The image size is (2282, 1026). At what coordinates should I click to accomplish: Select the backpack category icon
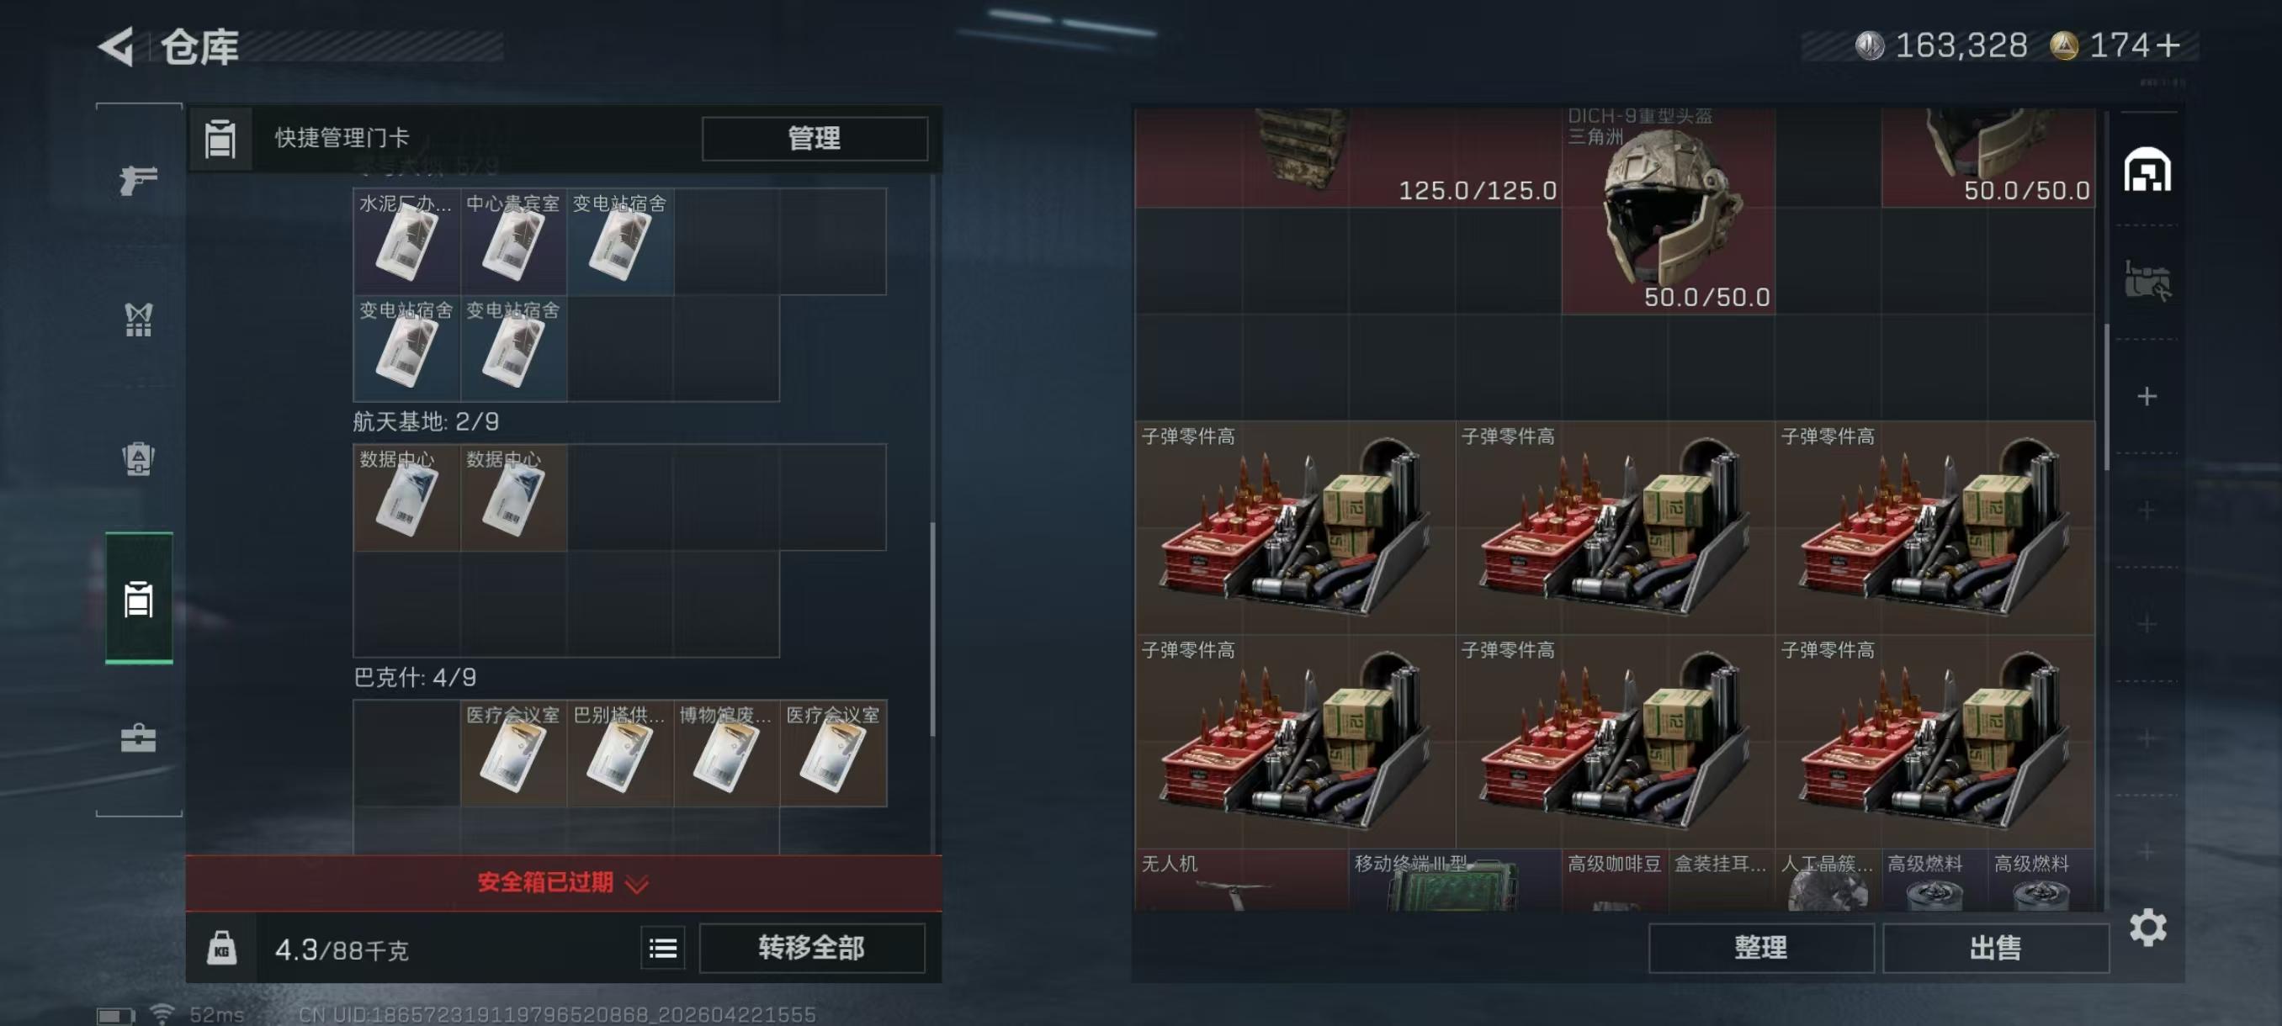point(138,458)
